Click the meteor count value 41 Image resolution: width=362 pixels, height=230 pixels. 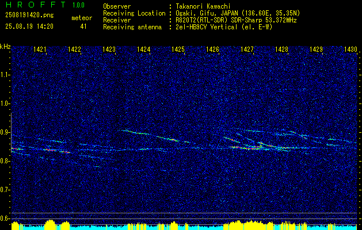point(83,26)
